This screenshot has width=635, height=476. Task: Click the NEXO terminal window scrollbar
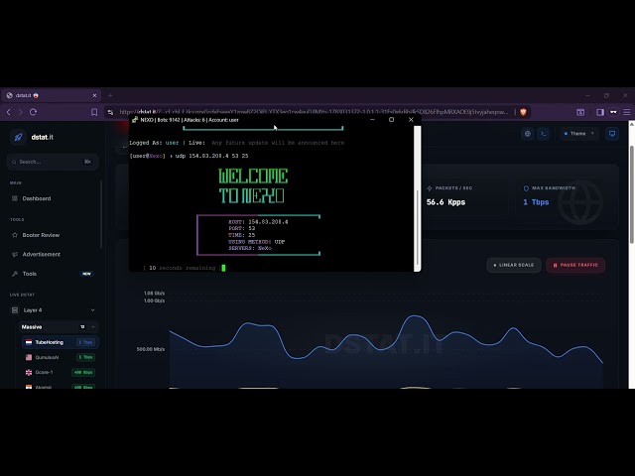point(417,198)
